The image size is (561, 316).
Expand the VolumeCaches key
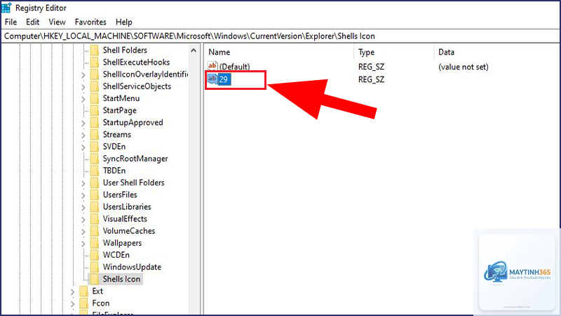point(83,232)
